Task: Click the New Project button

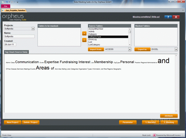Action: [13, 122]
